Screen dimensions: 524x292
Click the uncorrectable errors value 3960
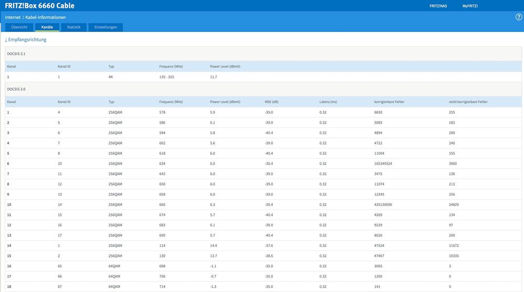[453, 164]
